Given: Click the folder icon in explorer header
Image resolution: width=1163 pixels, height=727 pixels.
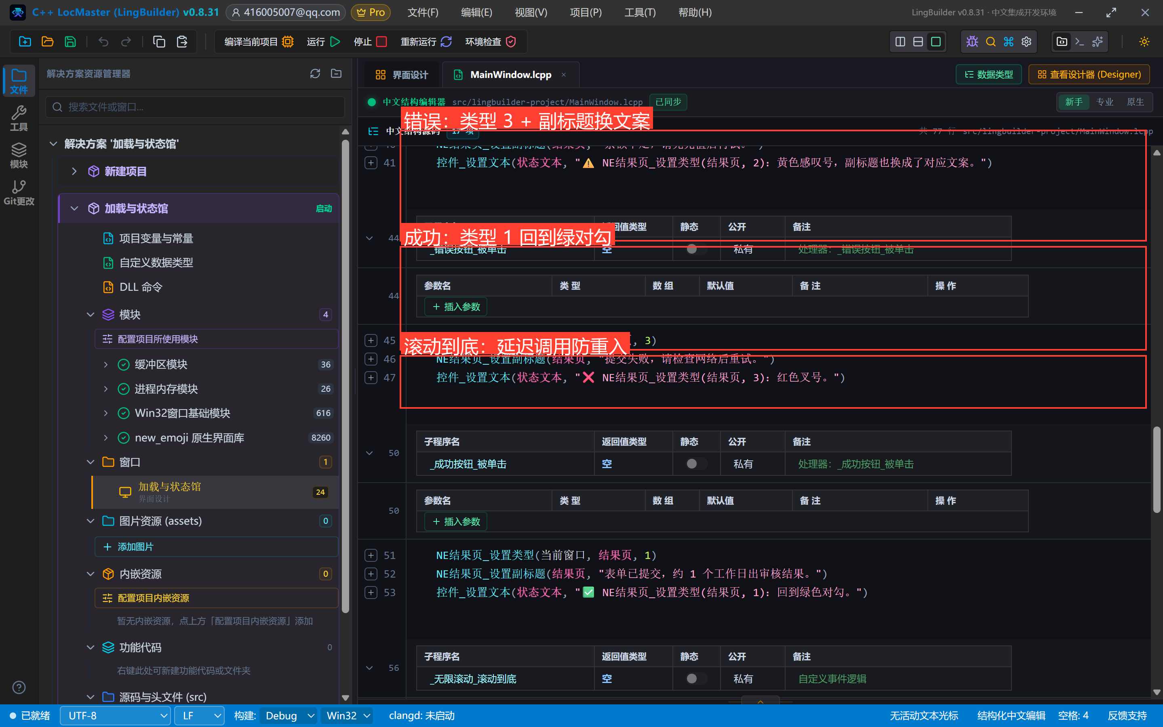Looking at the screenshot, I should (336, 74).
